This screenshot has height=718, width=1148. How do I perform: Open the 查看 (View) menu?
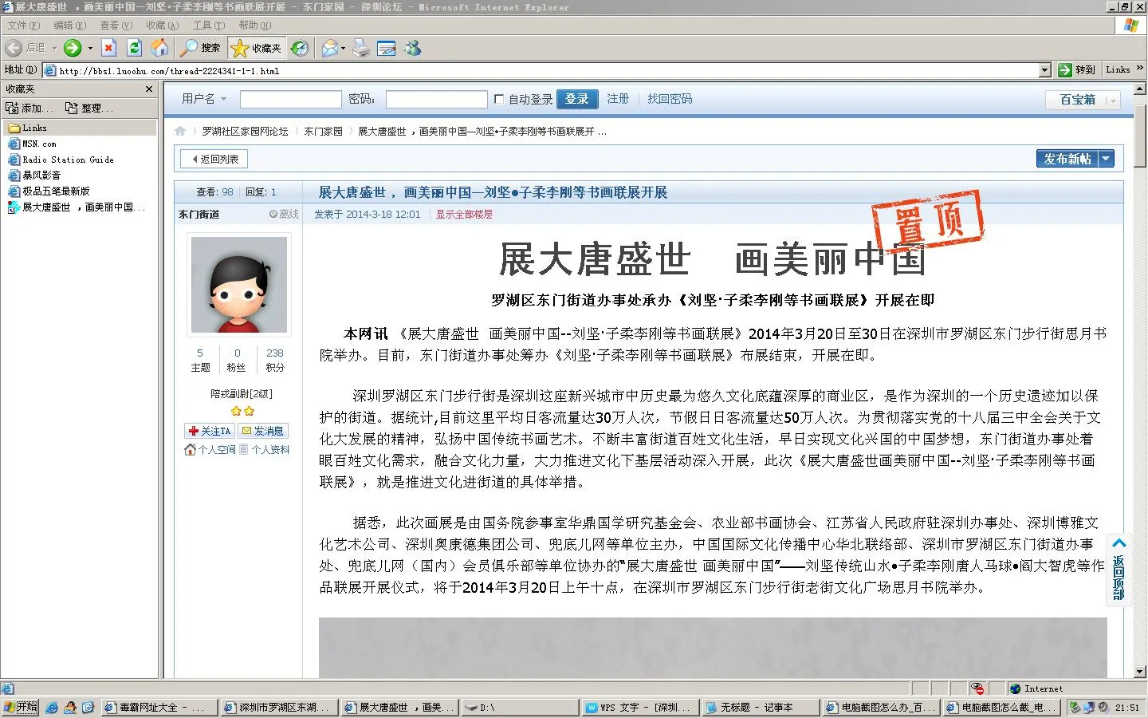tap(116, 26)
